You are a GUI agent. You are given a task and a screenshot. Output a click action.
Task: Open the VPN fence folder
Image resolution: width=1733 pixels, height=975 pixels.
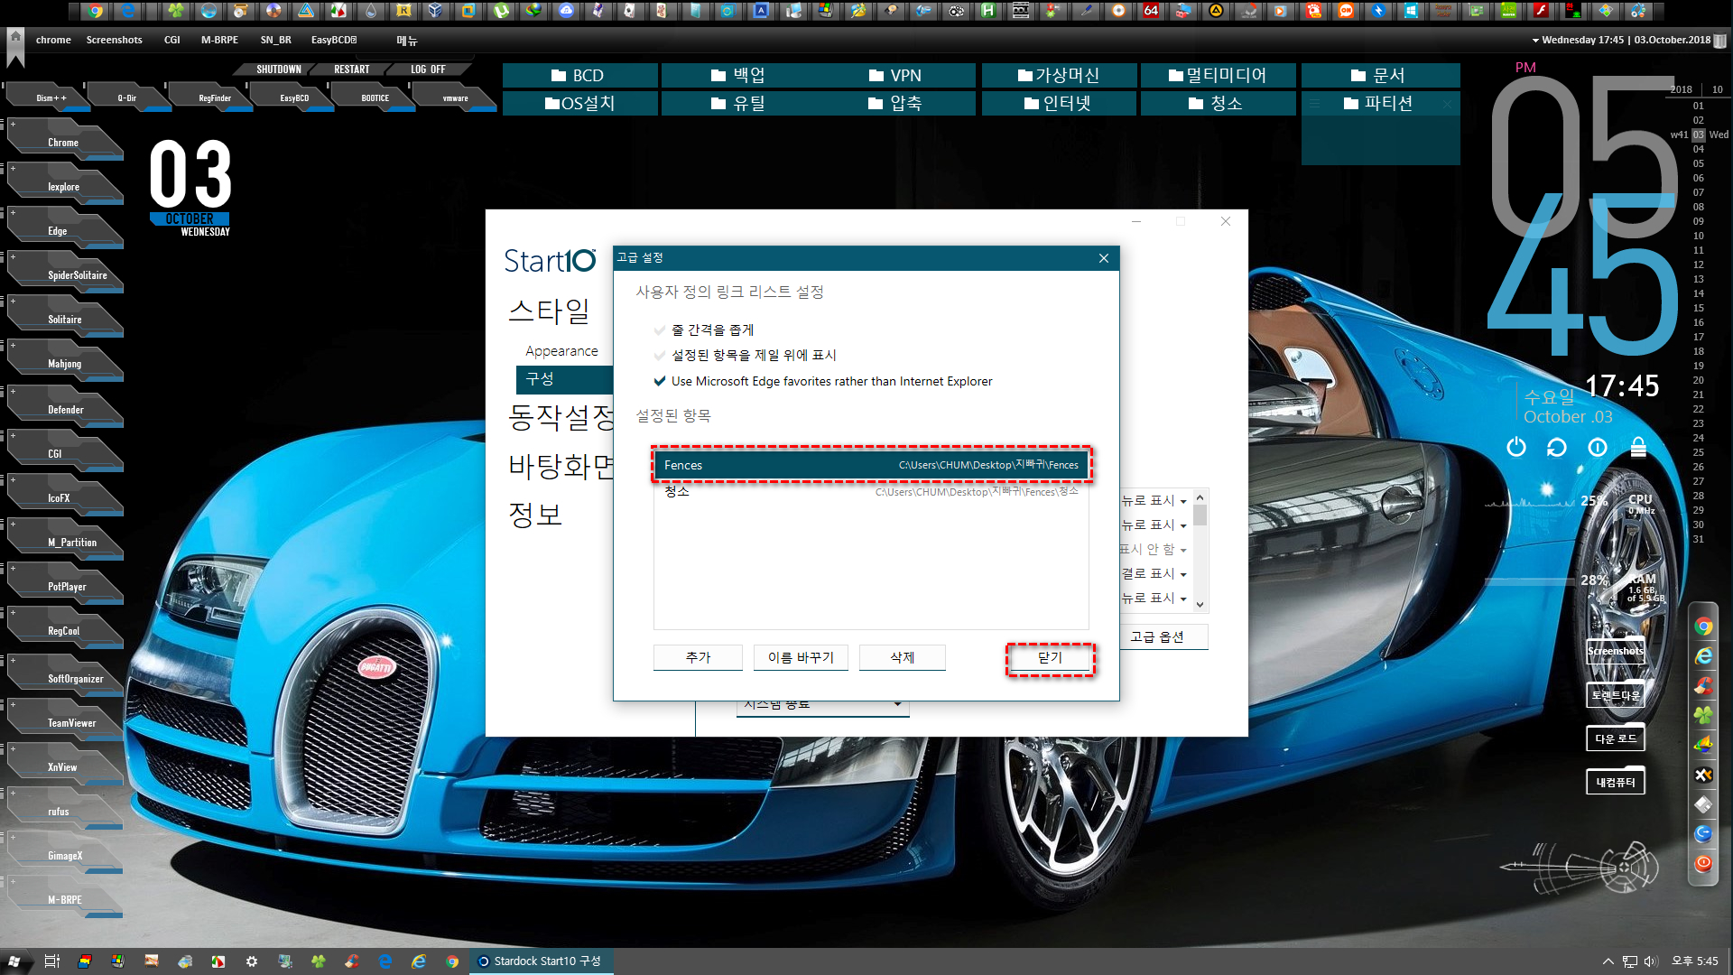895,76
